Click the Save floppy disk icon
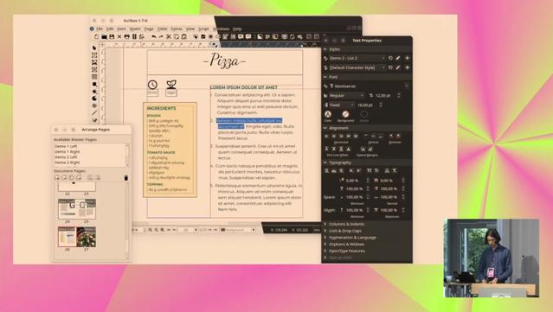 [112, 36]
